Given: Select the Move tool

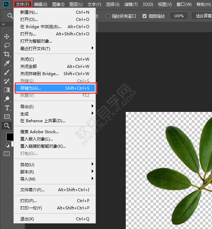Looking at the screenshot, I should click(x=7, y=36).
